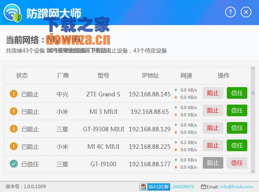Trust device 192.168.88.145 with 信任
Screen dimensions: 259x192
[237, 93]
